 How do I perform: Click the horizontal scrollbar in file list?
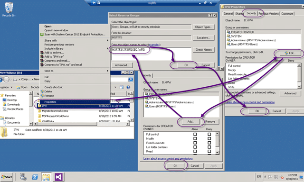coord(81,124)
